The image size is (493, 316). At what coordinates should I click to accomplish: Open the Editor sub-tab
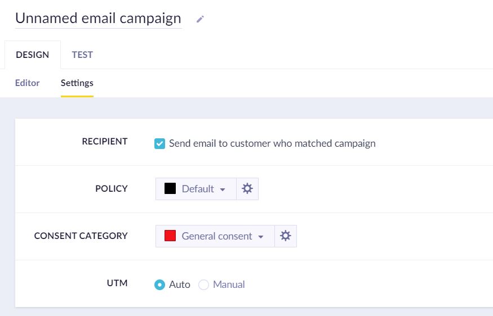click(27, 83)
